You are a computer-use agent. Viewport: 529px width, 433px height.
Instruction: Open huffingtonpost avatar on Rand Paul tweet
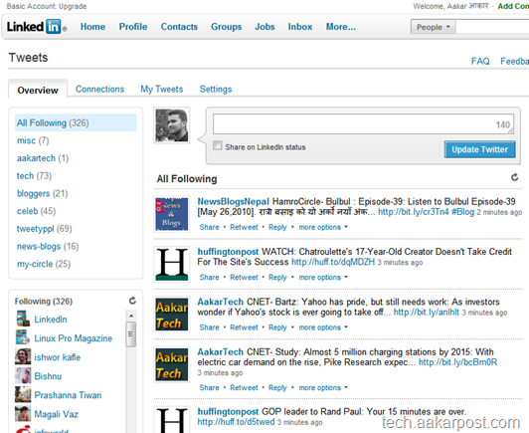(172, 420)
